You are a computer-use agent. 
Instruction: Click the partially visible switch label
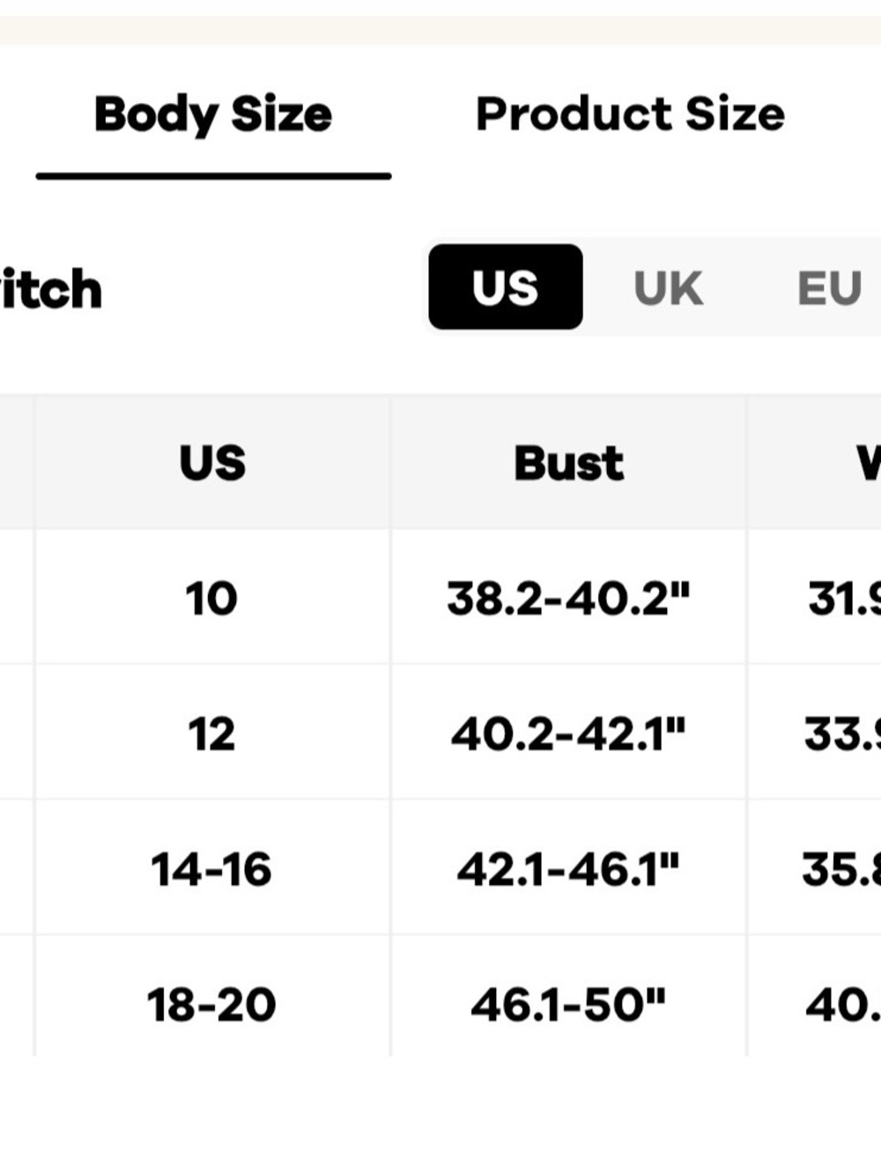pyautogui.click(x=51, y=289)
